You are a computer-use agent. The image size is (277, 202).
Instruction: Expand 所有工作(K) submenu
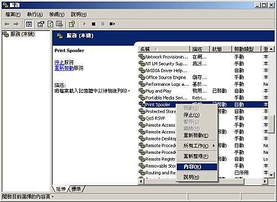point(197,146)
